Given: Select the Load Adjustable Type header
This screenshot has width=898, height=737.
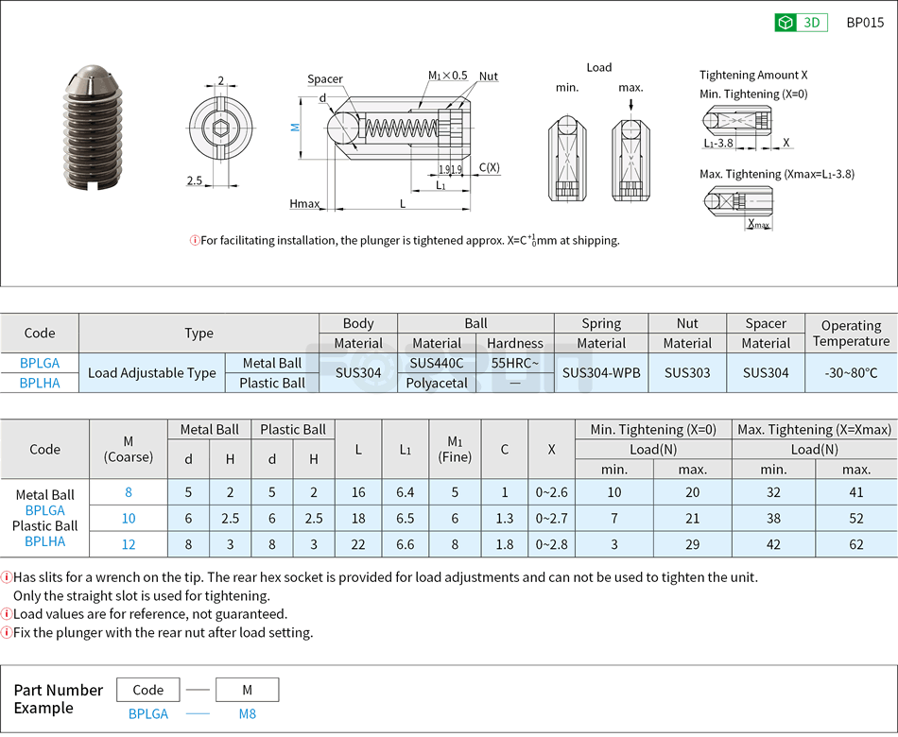Looking at the screenshot, I should [x=151, y=372].
